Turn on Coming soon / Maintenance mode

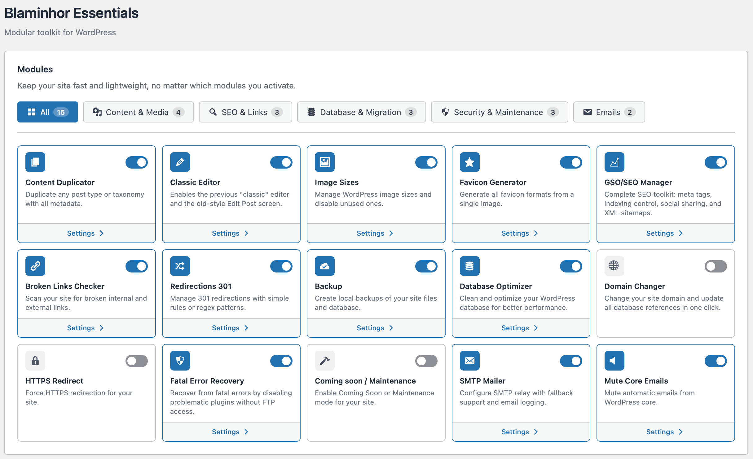(x=426, y=361)
